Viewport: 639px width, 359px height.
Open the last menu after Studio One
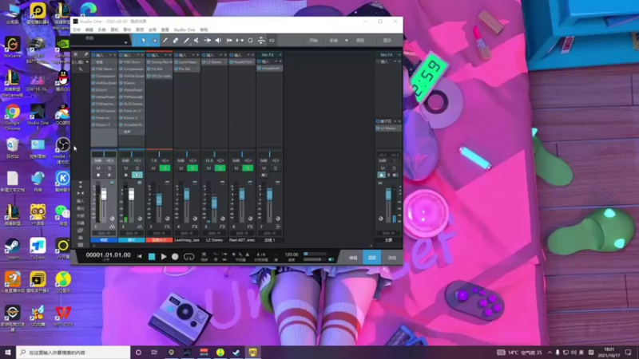point(204,30)
